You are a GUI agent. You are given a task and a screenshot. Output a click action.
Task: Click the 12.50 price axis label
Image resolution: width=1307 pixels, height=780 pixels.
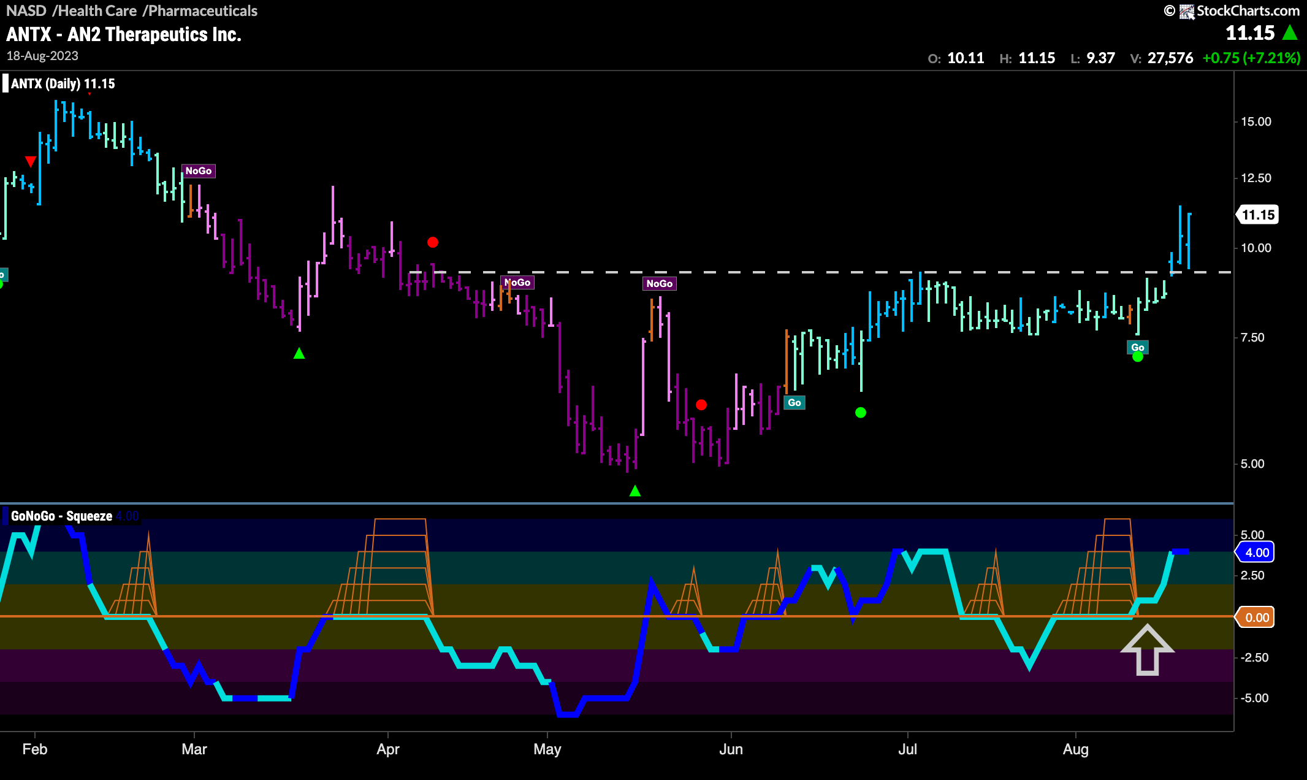pyautogui.click(x=1256, y=178)
